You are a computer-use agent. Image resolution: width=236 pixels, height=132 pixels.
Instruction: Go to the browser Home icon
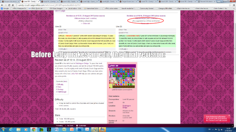[13, 5]
